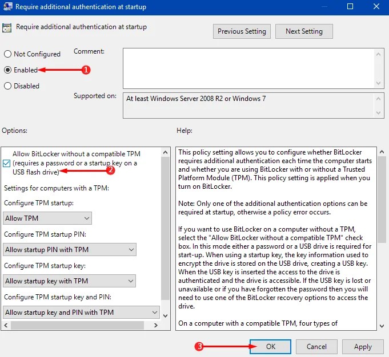Click the 'This policy setting allows you' help paragraph
The width and height of the screenshot is (389, 357).
pyautogui.click(x=275, y=169)
